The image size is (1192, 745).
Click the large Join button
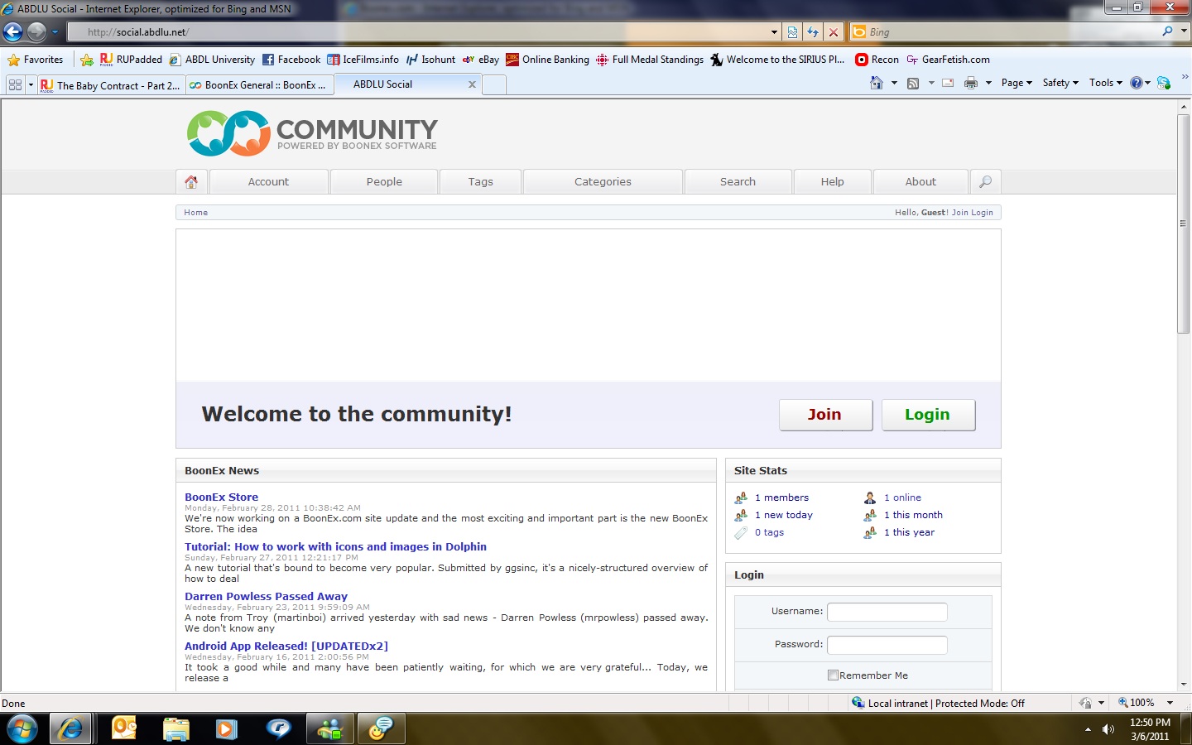[825, 415]
